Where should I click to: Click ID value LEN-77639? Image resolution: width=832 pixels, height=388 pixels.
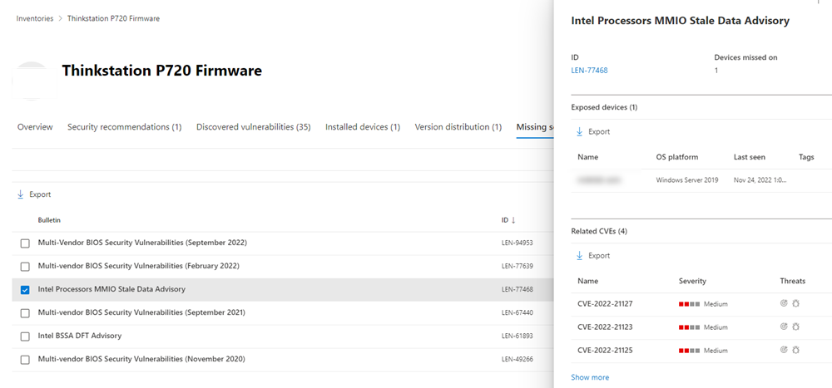(517, 266)
